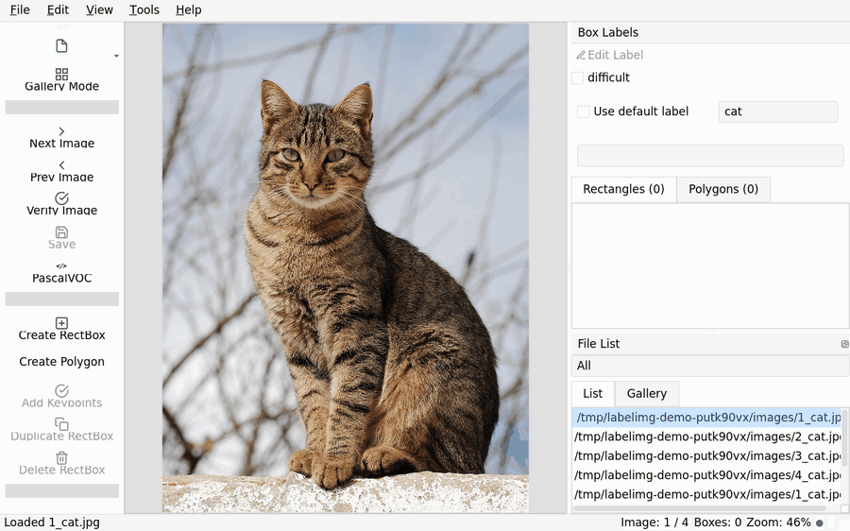Open the View menu

(x=99, y=9)
